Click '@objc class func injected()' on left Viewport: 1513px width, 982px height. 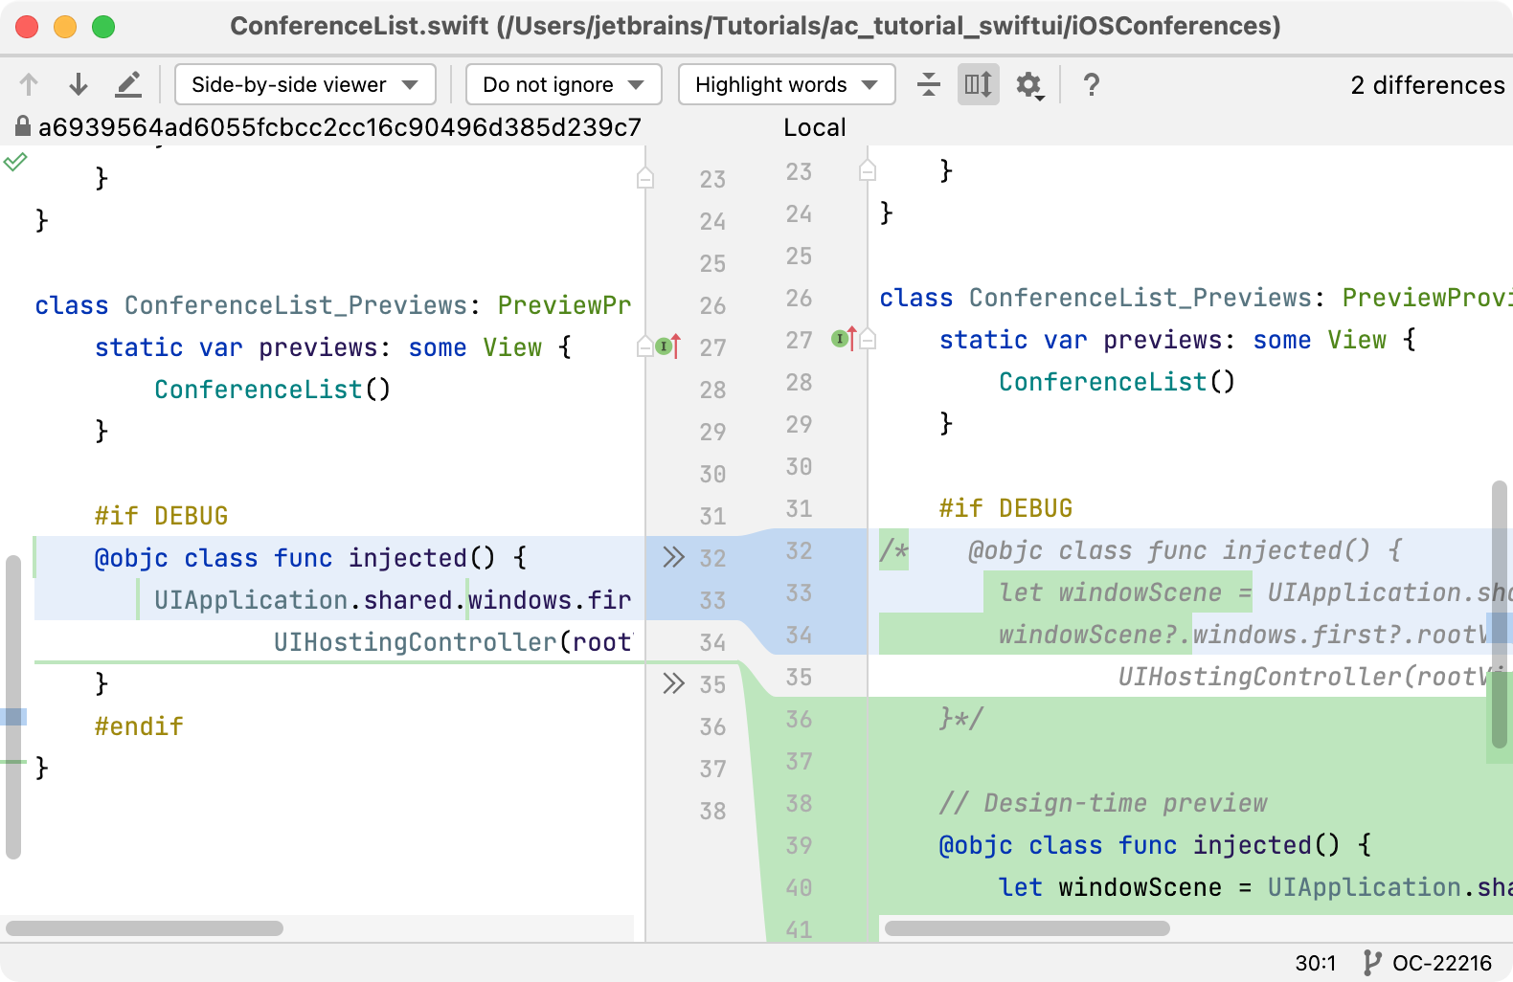click(295, 558)
